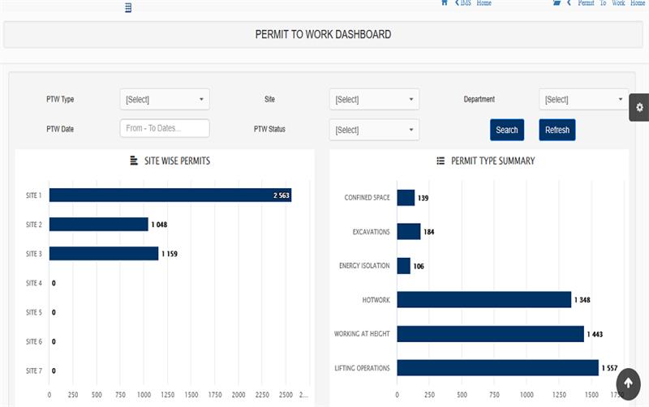
Task: Select the Site 1 bar showing 2563
Action: tap(170, 195)
